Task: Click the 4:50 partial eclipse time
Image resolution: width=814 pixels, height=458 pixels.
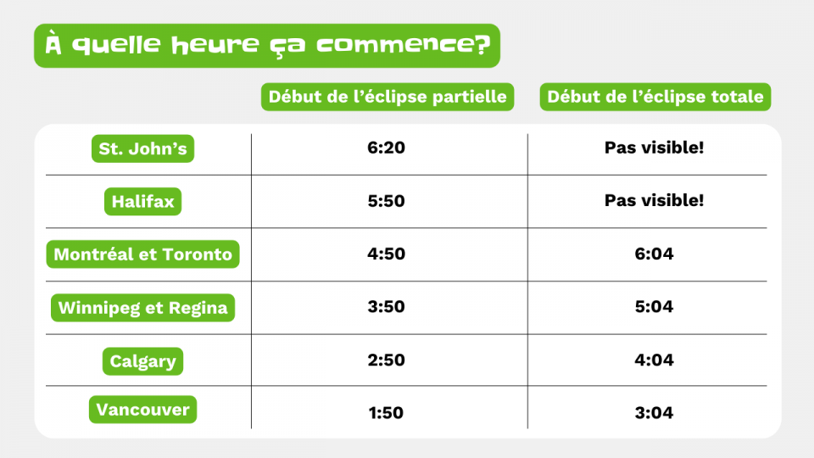Action: [x=387, y=254]
